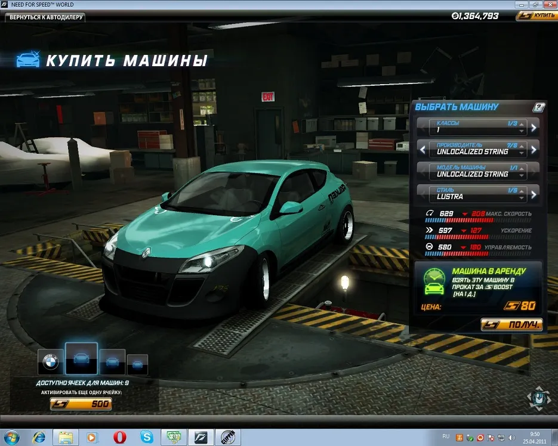Click the orange tray icon

[460, 438]
